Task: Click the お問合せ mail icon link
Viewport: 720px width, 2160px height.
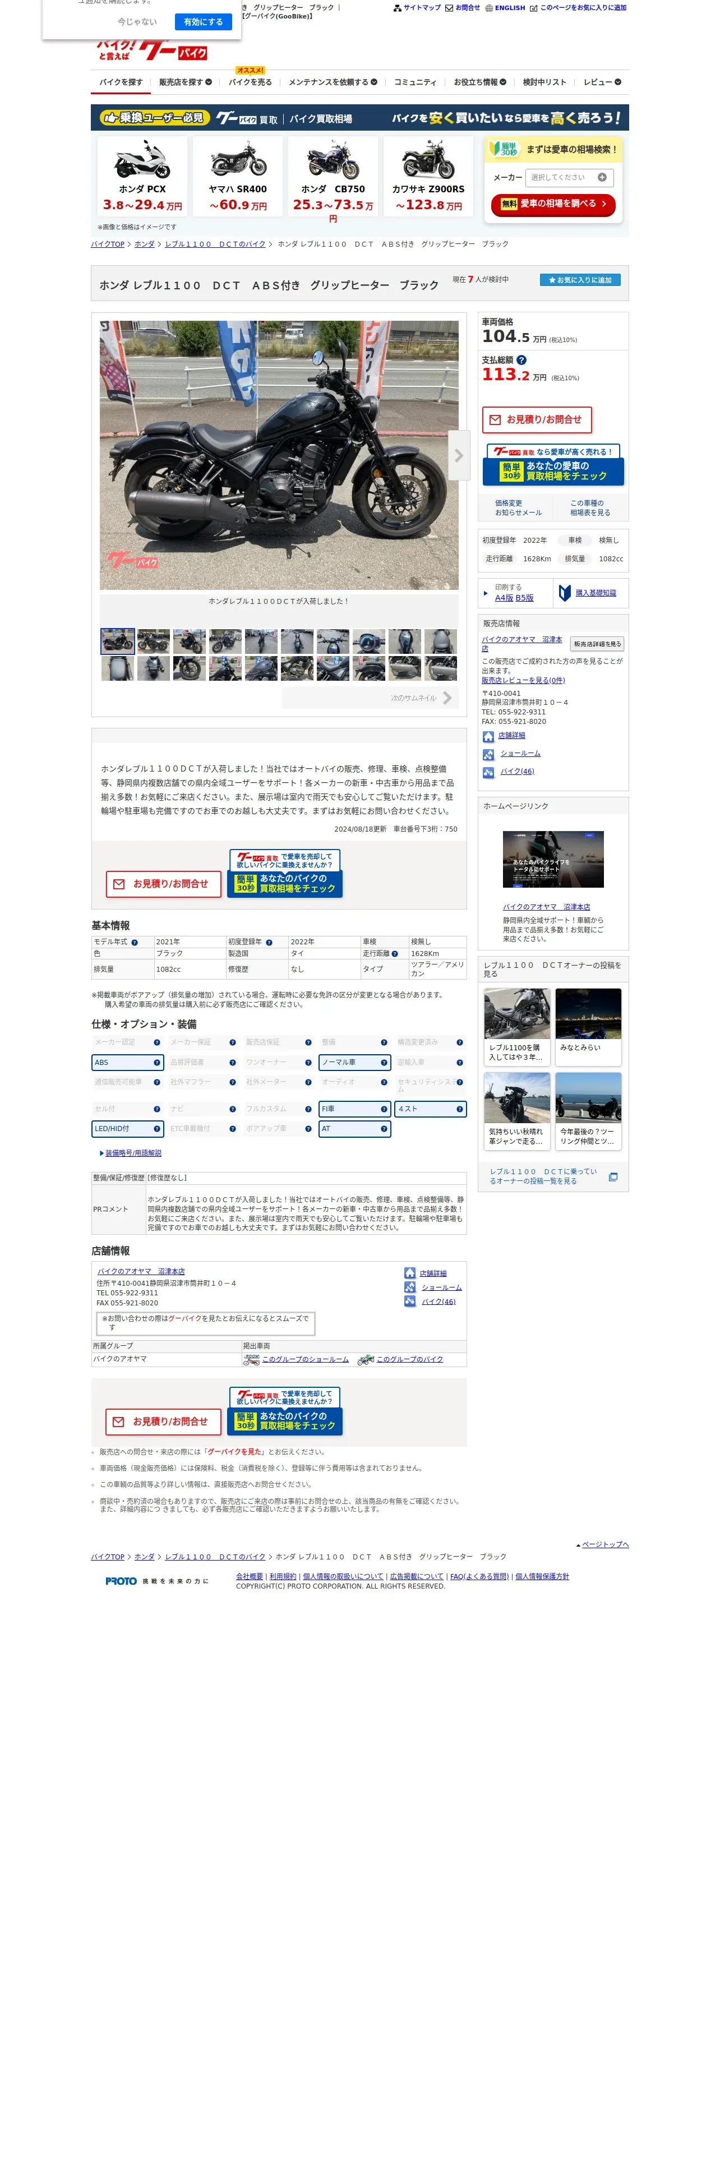Action: [462, 7]
